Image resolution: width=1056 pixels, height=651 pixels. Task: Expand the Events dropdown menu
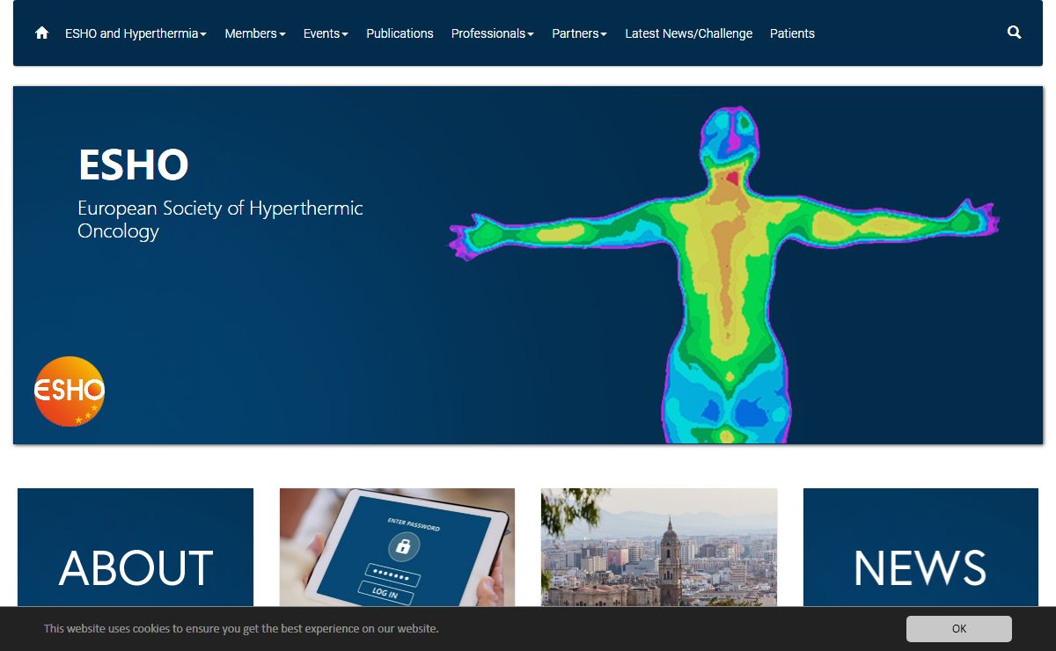click(x=326, y=33)
